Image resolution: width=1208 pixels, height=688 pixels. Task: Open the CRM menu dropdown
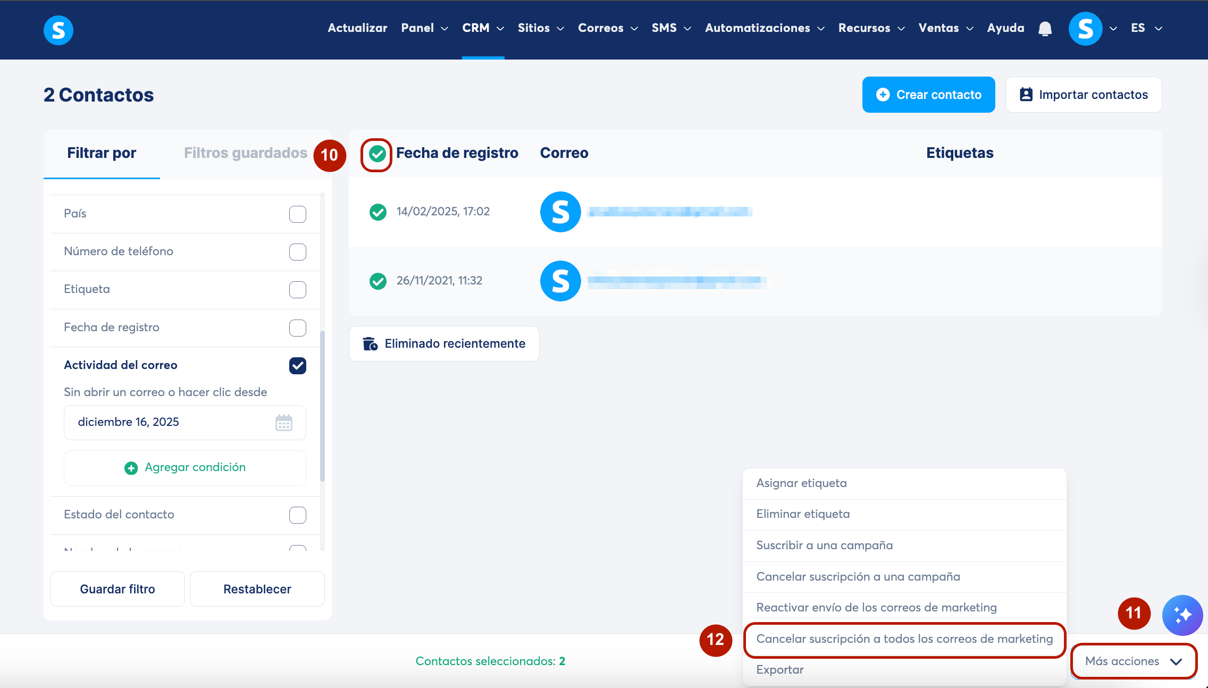482,28
